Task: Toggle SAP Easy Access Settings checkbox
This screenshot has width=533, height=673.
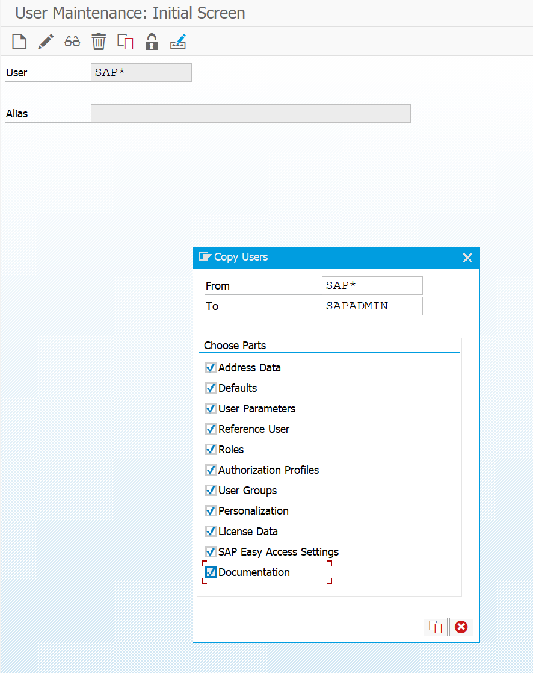Action: tap(211, 552)
